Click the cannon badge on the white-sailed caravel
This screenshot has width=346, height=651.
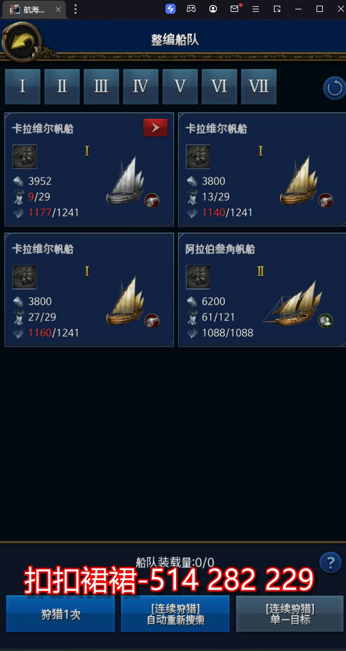pyautogui.click(x=152, y=200)
